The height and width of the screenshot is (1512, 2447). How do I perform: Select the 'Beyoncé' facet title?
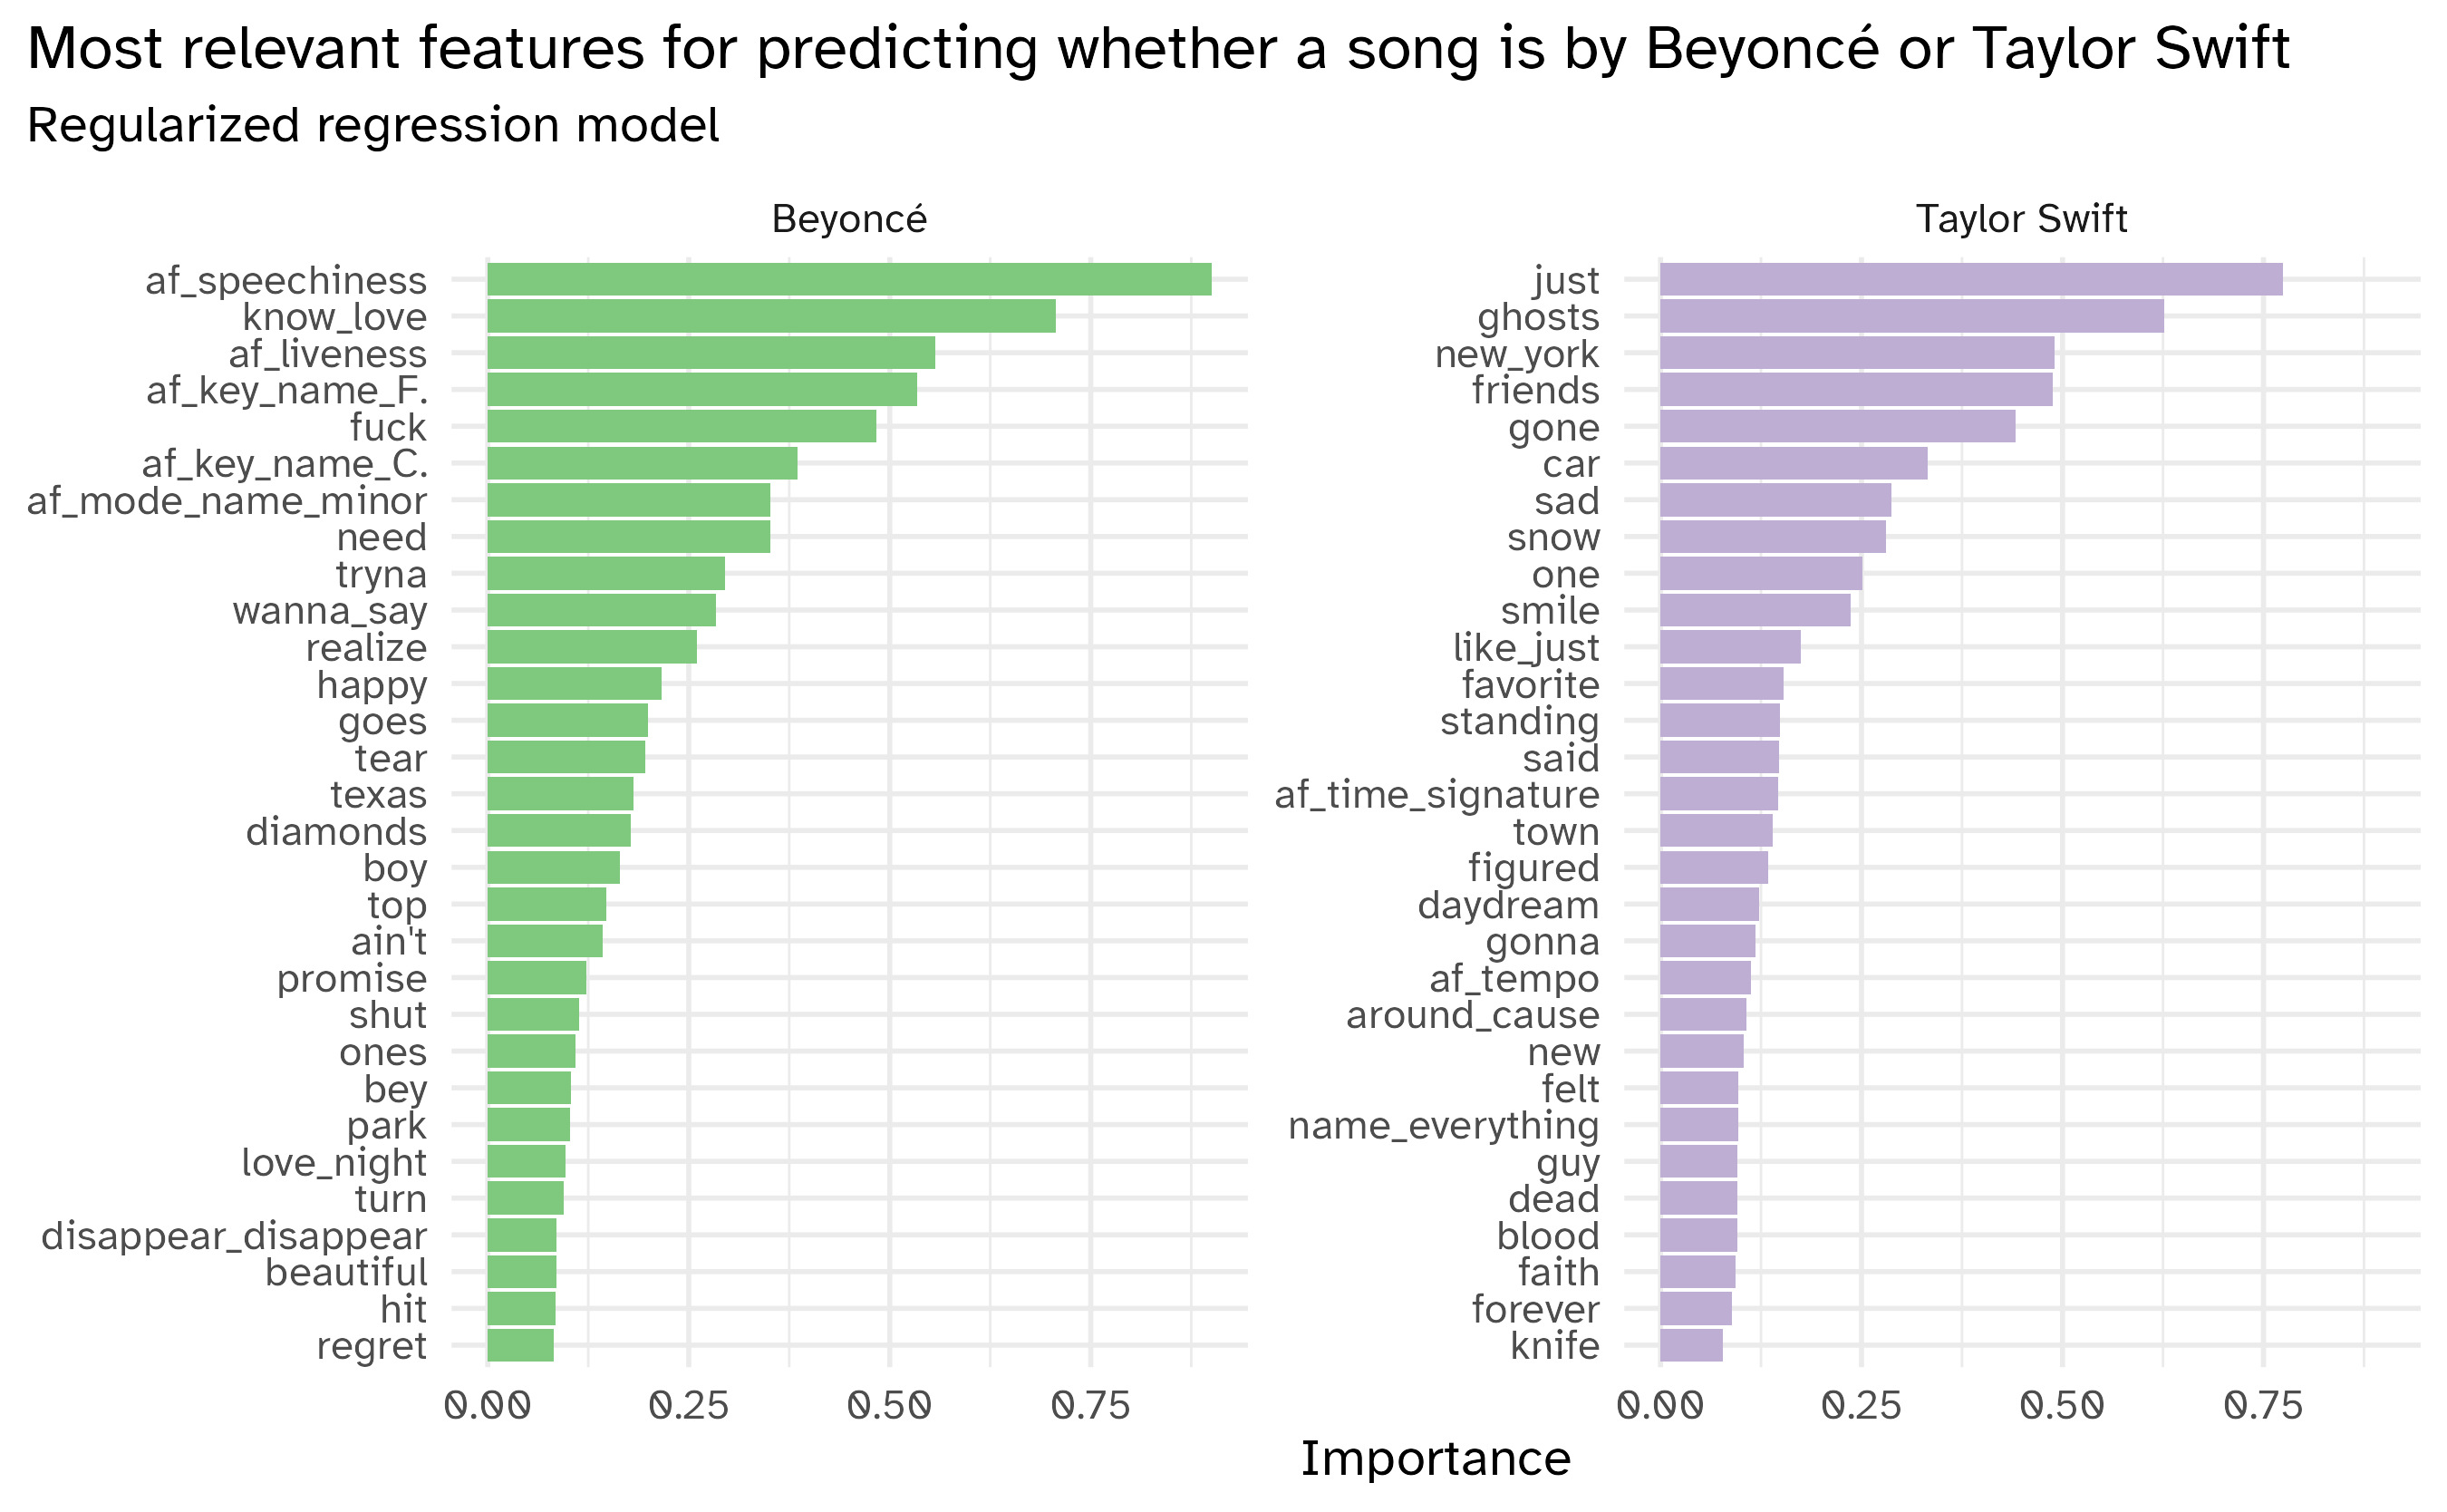pyautogui.click(x=848, y=219)
